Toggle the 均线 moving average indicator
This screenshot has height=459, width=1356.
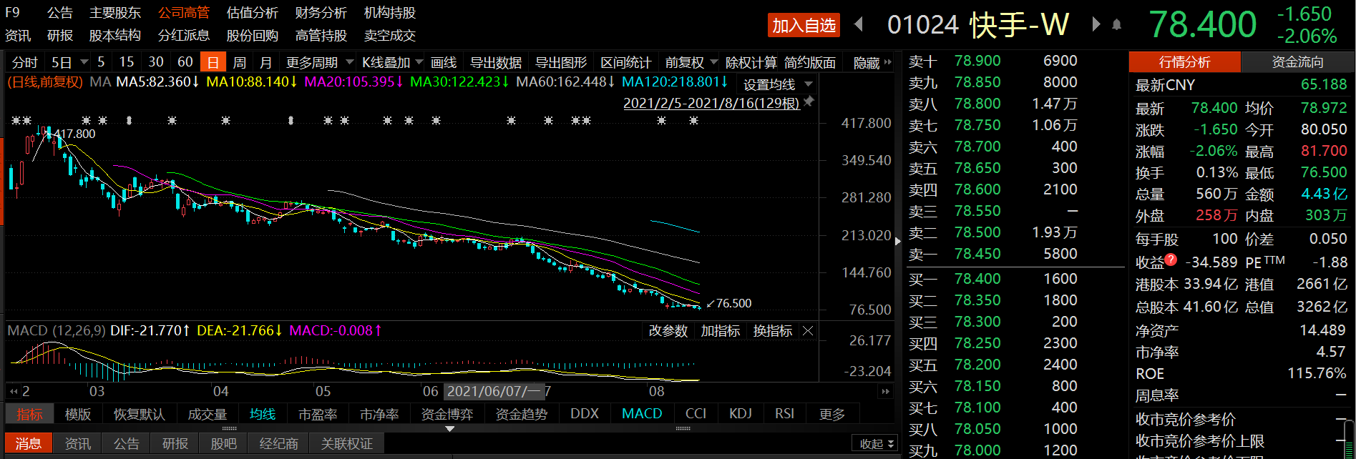[x=263, y=414]
